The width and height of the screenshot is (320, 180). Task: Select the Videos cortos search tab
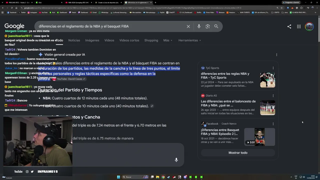[129, 40]
